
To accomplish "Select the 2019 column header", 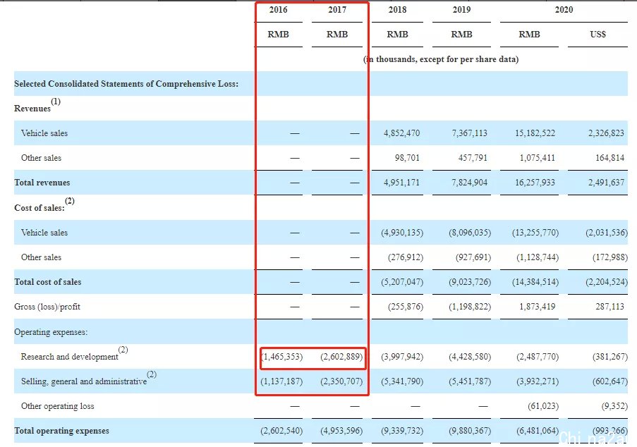I will click(461, 10).
